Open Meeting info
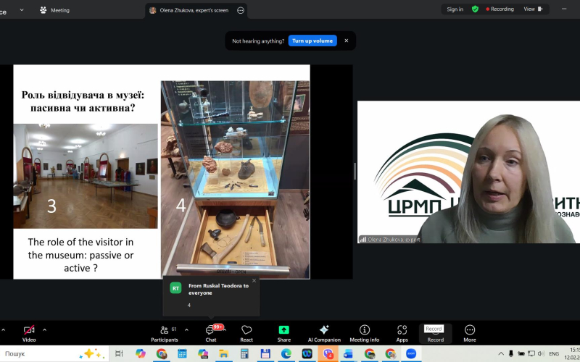 pos(365,332)
